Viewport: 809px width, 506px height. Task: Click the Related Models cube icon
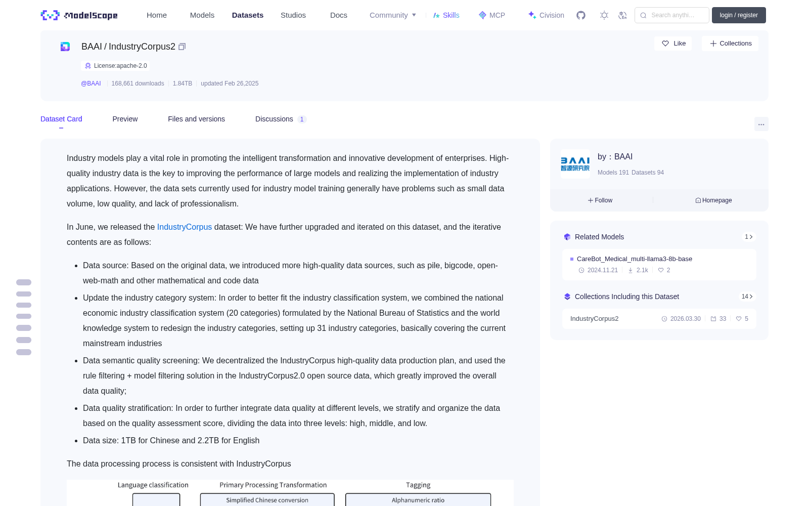coord(567,237)
